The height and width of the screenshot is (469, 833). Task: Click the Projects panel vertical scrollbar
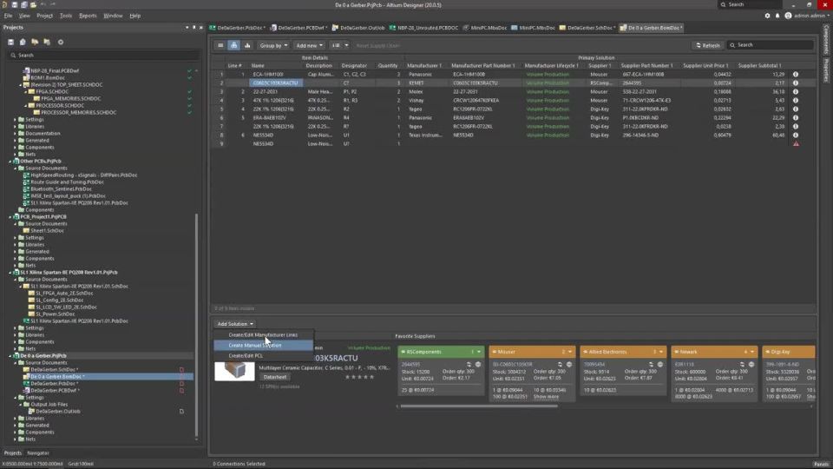pos(197,325)
